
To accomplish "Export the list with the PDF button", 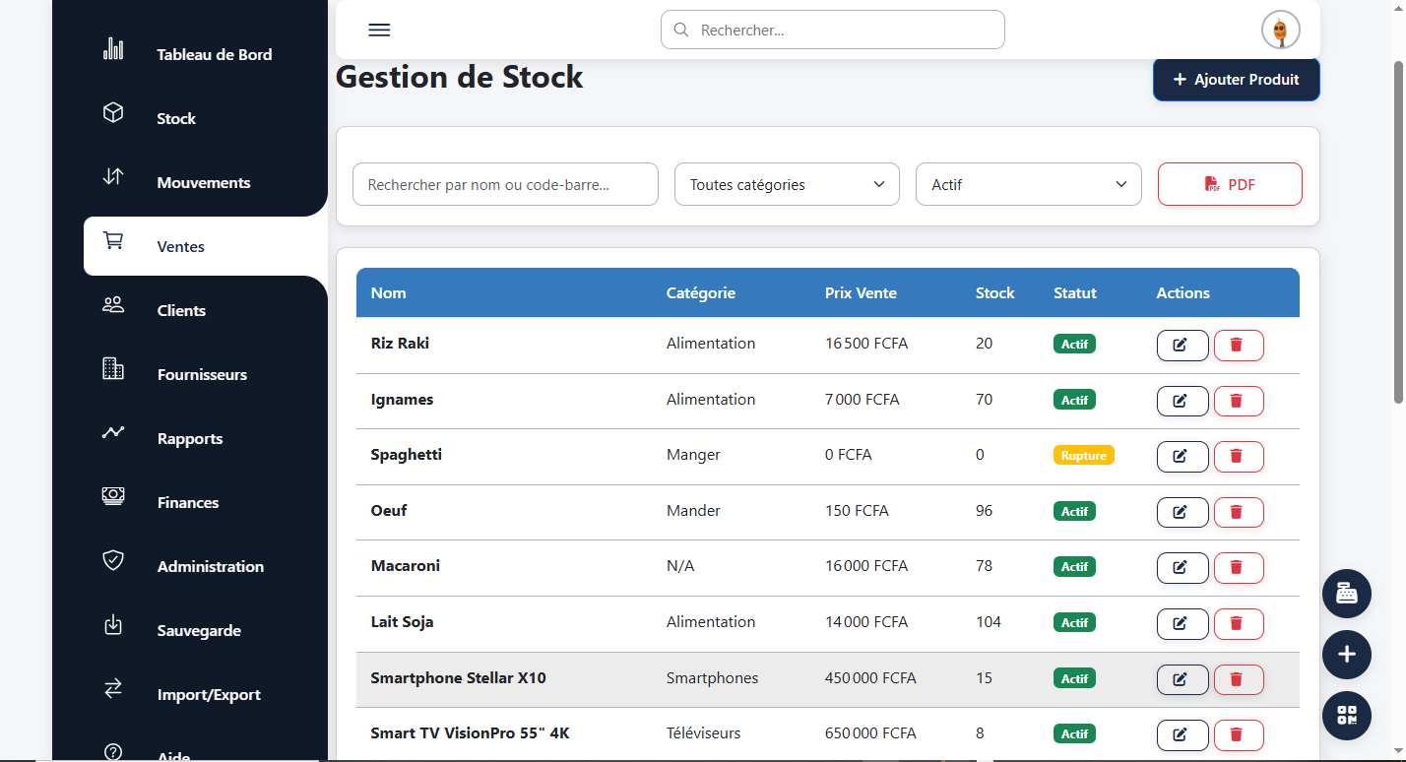I will click(x=1230, y=184).
